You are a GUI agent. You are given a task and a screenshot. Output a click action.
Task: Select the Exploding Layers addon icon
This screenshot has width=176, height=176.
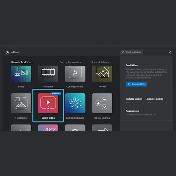tap(75, 103)
